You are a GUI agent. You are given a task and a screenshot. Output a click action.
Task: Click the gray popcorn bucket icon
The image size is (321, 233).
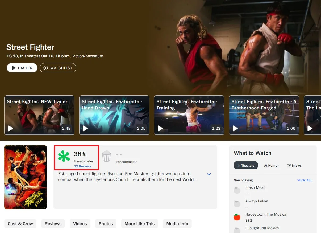(106, 156)
